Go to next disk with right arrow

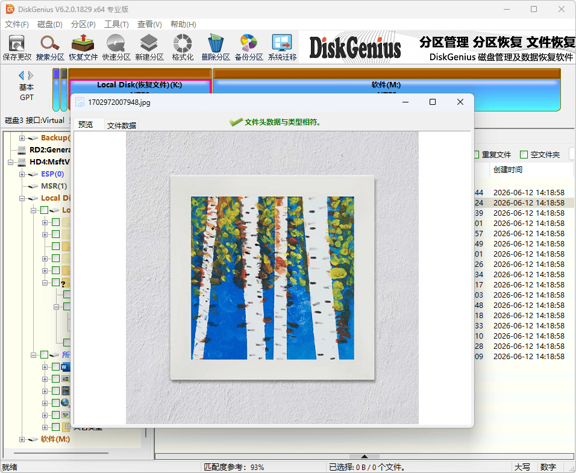pos(31,75)
